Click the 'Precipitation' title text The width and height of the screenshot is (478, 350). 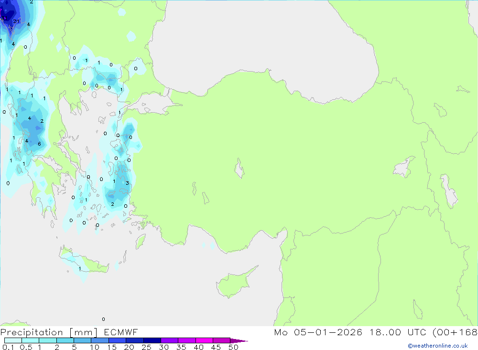pos(32,332)
